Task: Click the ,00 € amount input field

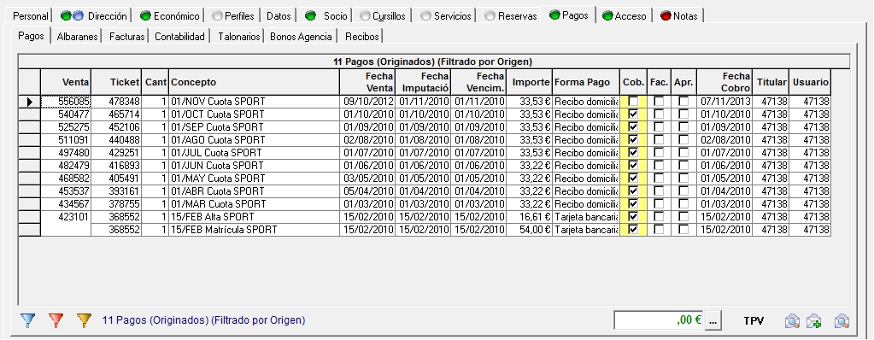Action: (x=659, y=320)
